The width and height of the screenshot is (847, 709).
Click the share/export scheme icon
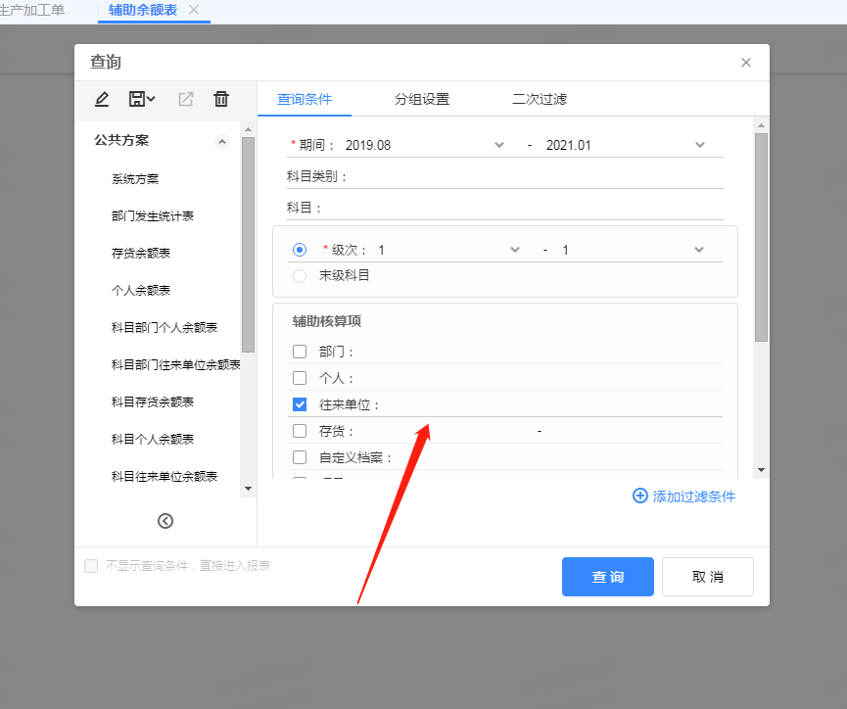[x=186, y=99]
